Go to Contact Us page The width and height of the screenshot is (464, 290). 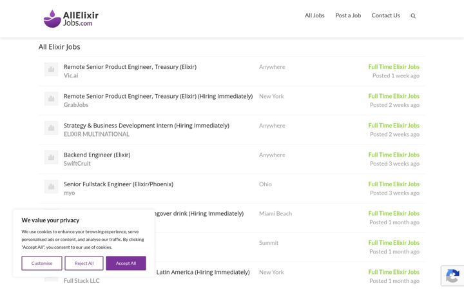(385, 15)
